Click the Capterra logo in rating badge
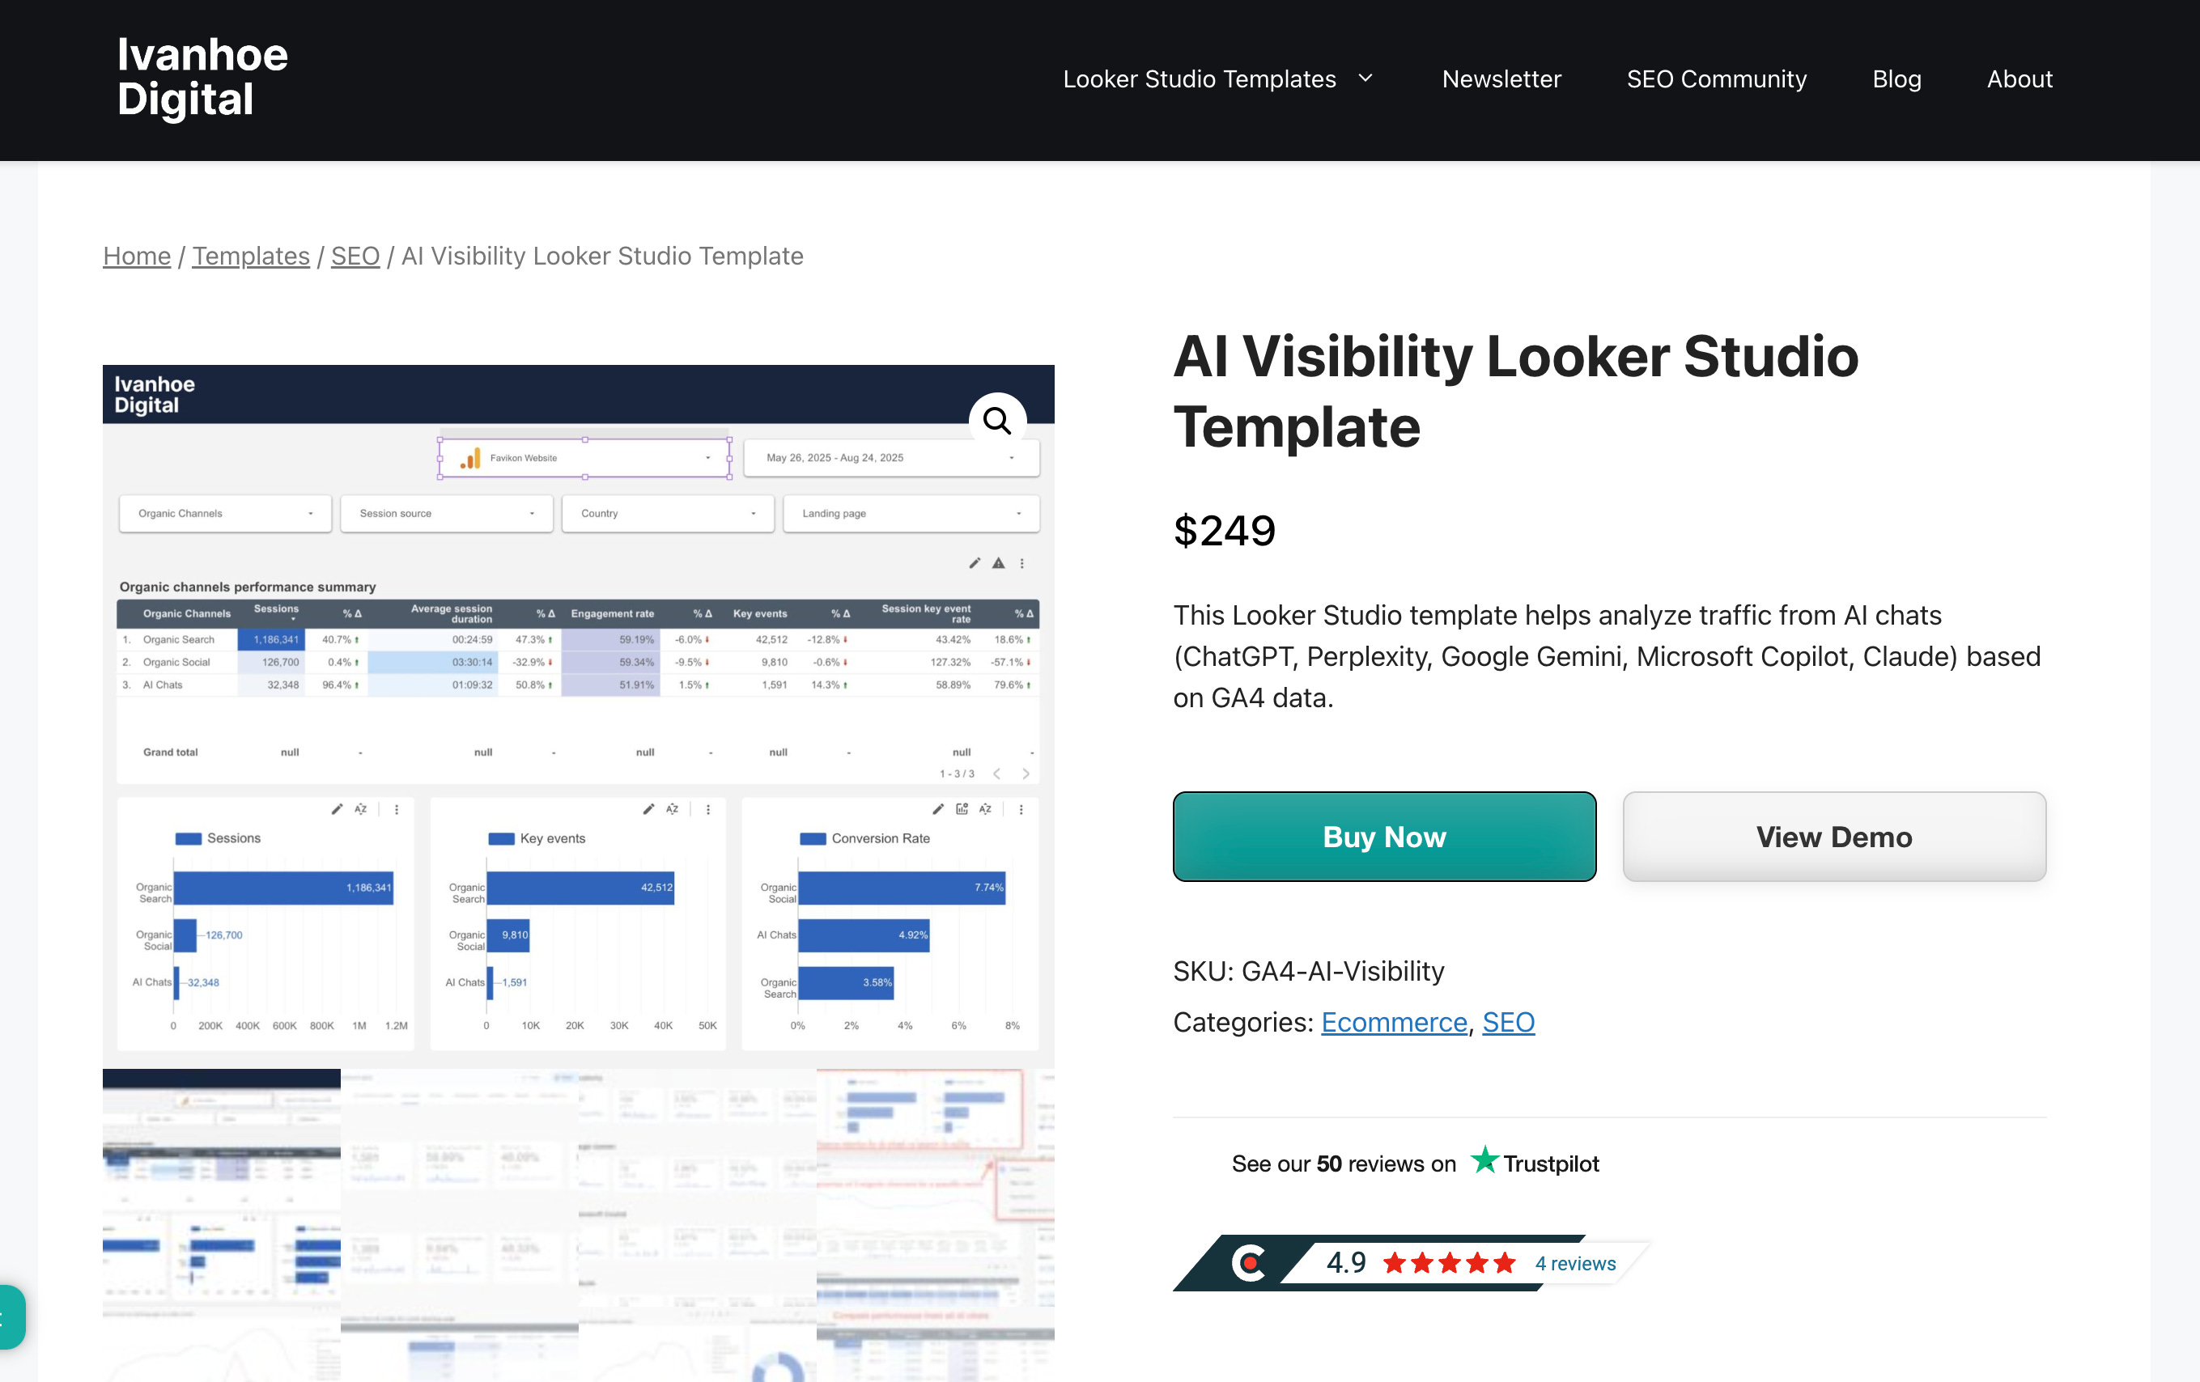 click(x=1249, y=1263)
